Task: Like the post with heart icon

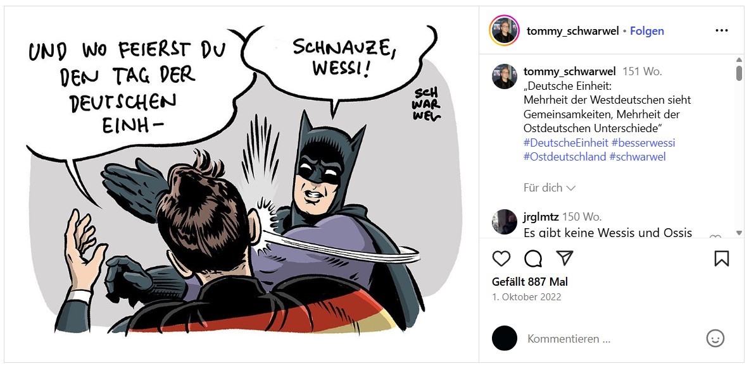Action: 501,259
